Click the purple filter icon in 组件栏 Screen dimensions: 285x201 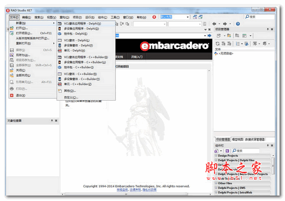coord(227,151)
